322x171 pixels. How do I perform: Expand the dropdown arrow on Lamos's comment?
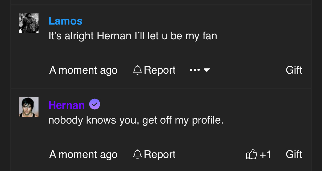207,70
